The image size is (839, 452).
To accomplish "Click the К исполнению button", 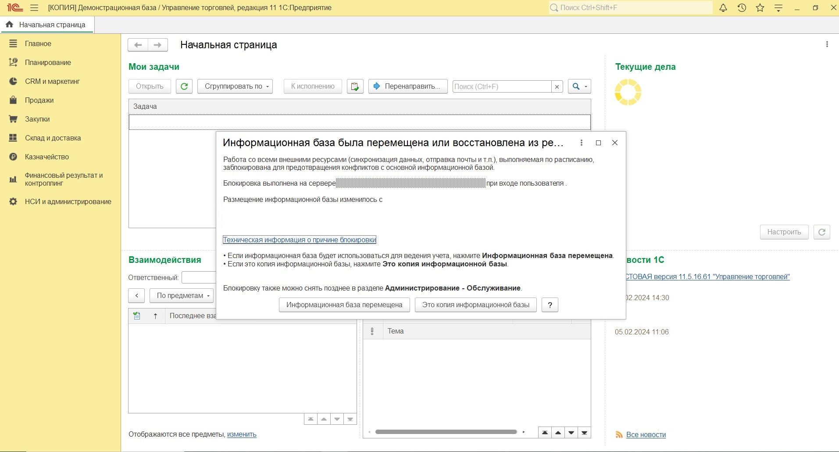I will [313, 86].
